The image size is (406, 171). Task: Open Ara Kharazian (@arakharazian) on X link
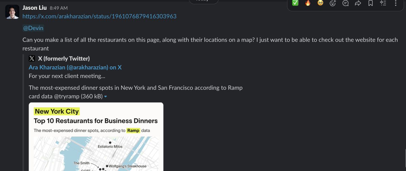(75, 67)
